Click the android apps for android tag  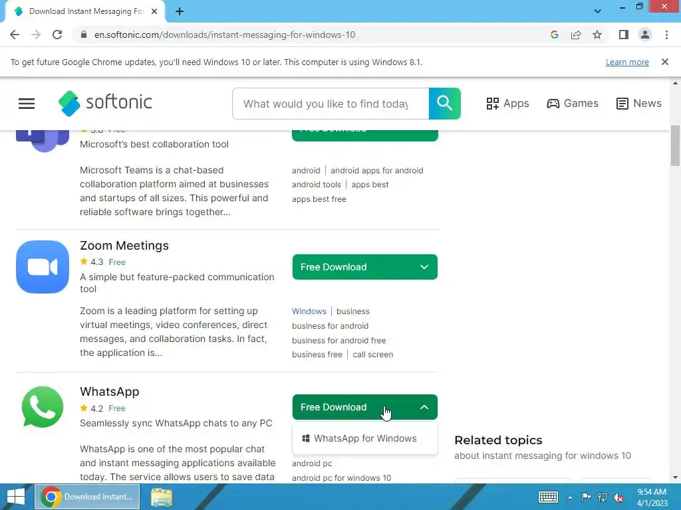[x=376, y=171]
